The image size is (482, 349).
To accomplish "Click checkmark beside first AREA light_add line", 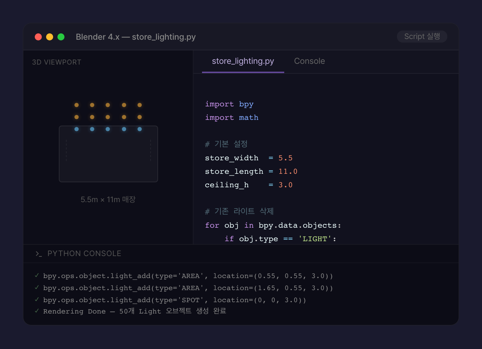I will (37, 276).
